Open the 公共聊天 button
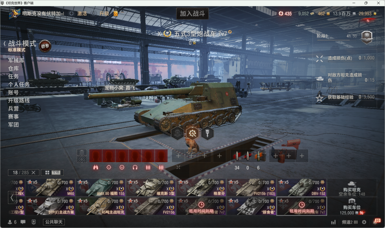 pyautogui.click(x=54, y=222)
